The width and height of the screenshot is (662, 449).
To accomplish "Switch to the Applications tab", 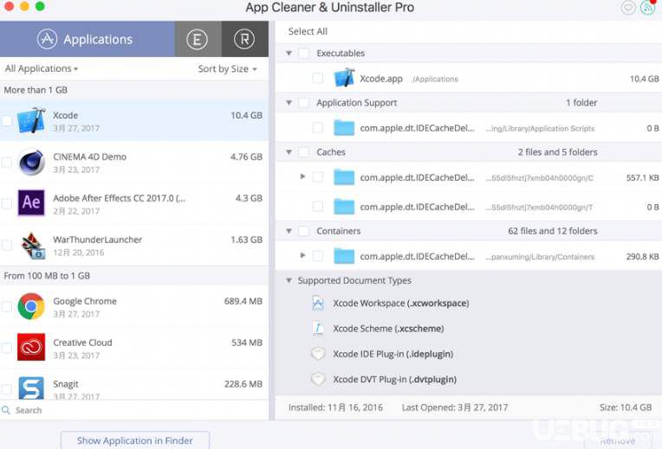I will [87, 39].
